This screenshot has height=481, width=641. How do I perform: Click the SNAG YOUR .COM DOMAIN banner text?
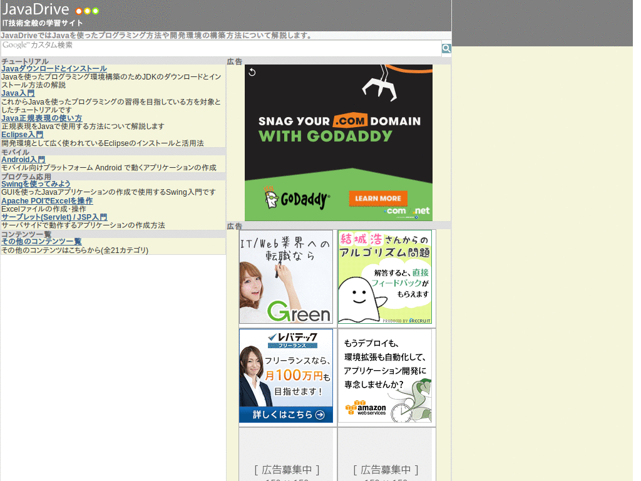tap(339, 121)
